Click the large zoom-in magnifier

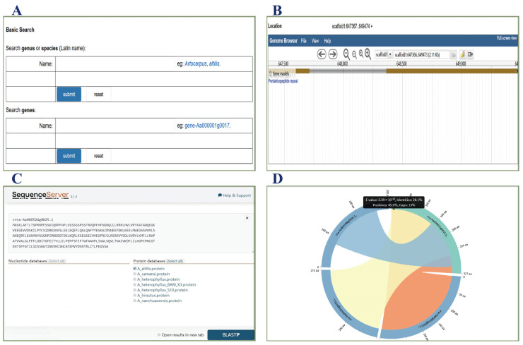[x=368, y=54]
